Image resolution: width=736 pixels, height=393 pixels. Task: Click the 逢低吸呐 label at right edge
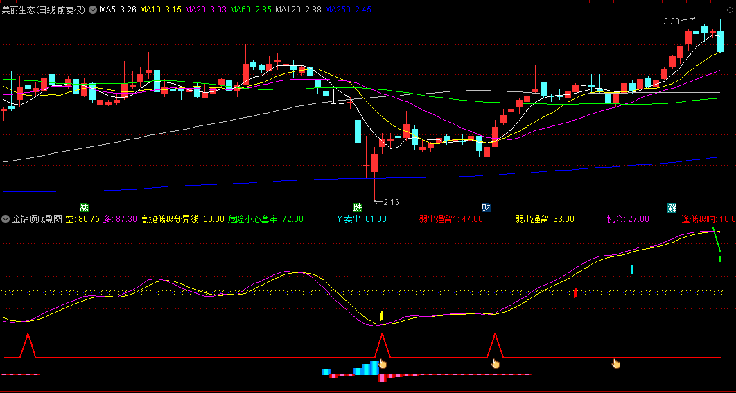tap(708, 219)
